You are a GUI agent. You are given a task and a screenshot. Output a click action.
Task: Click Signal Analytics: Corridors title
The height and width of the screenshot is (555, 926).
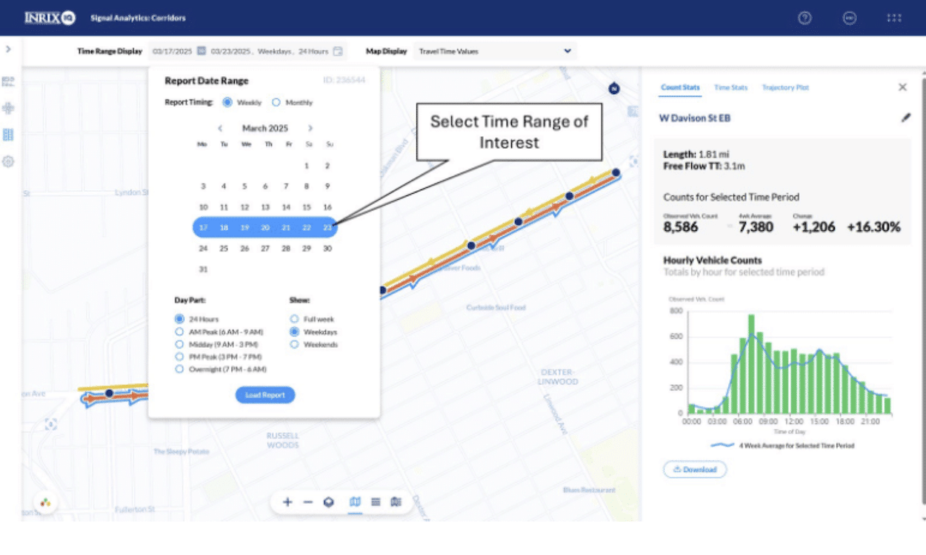[x=138, y=18]
